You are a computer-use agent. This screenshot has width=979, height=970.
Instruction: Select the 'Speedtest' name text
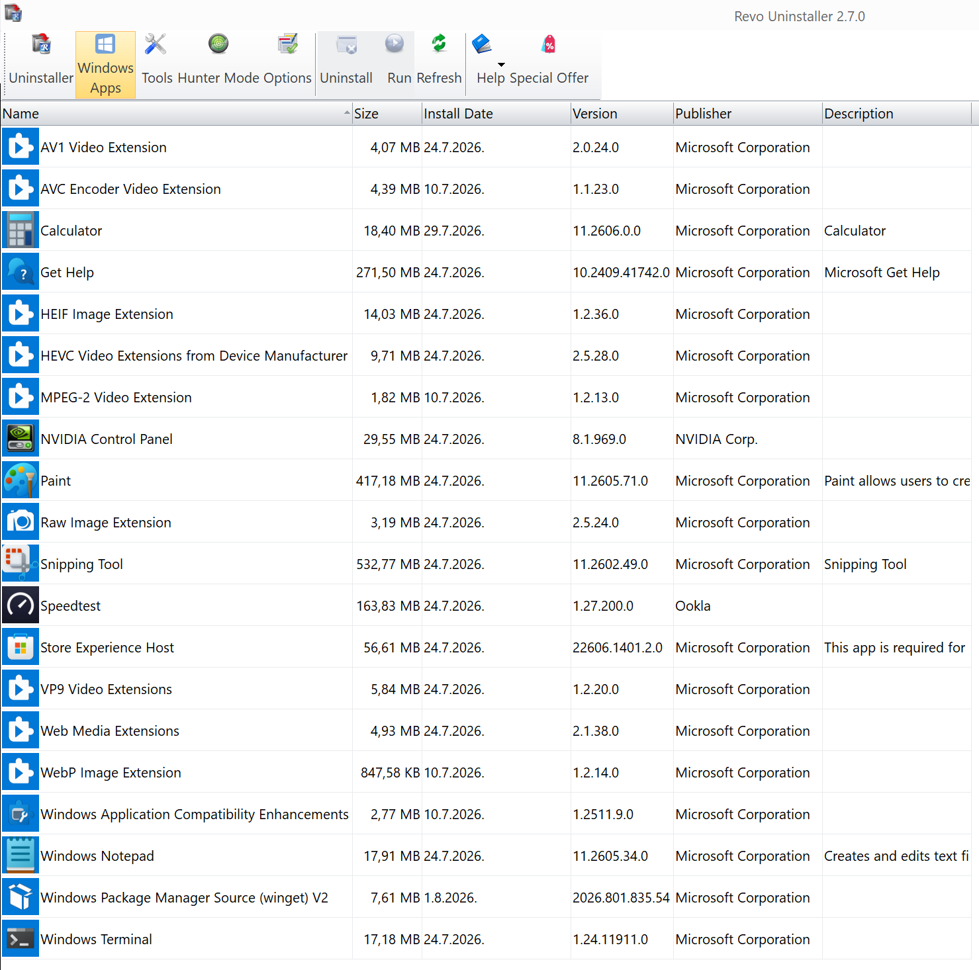click(71, 606)
